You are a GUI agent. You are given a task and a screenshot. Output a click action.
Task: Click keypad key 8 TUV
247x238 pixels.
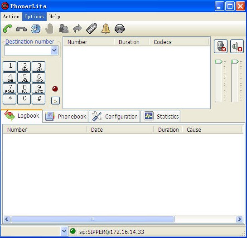24,89
